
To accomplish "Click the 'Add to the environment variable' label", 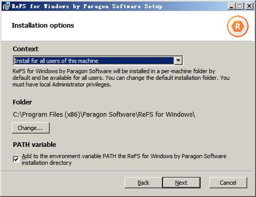I will click(124, 159).
